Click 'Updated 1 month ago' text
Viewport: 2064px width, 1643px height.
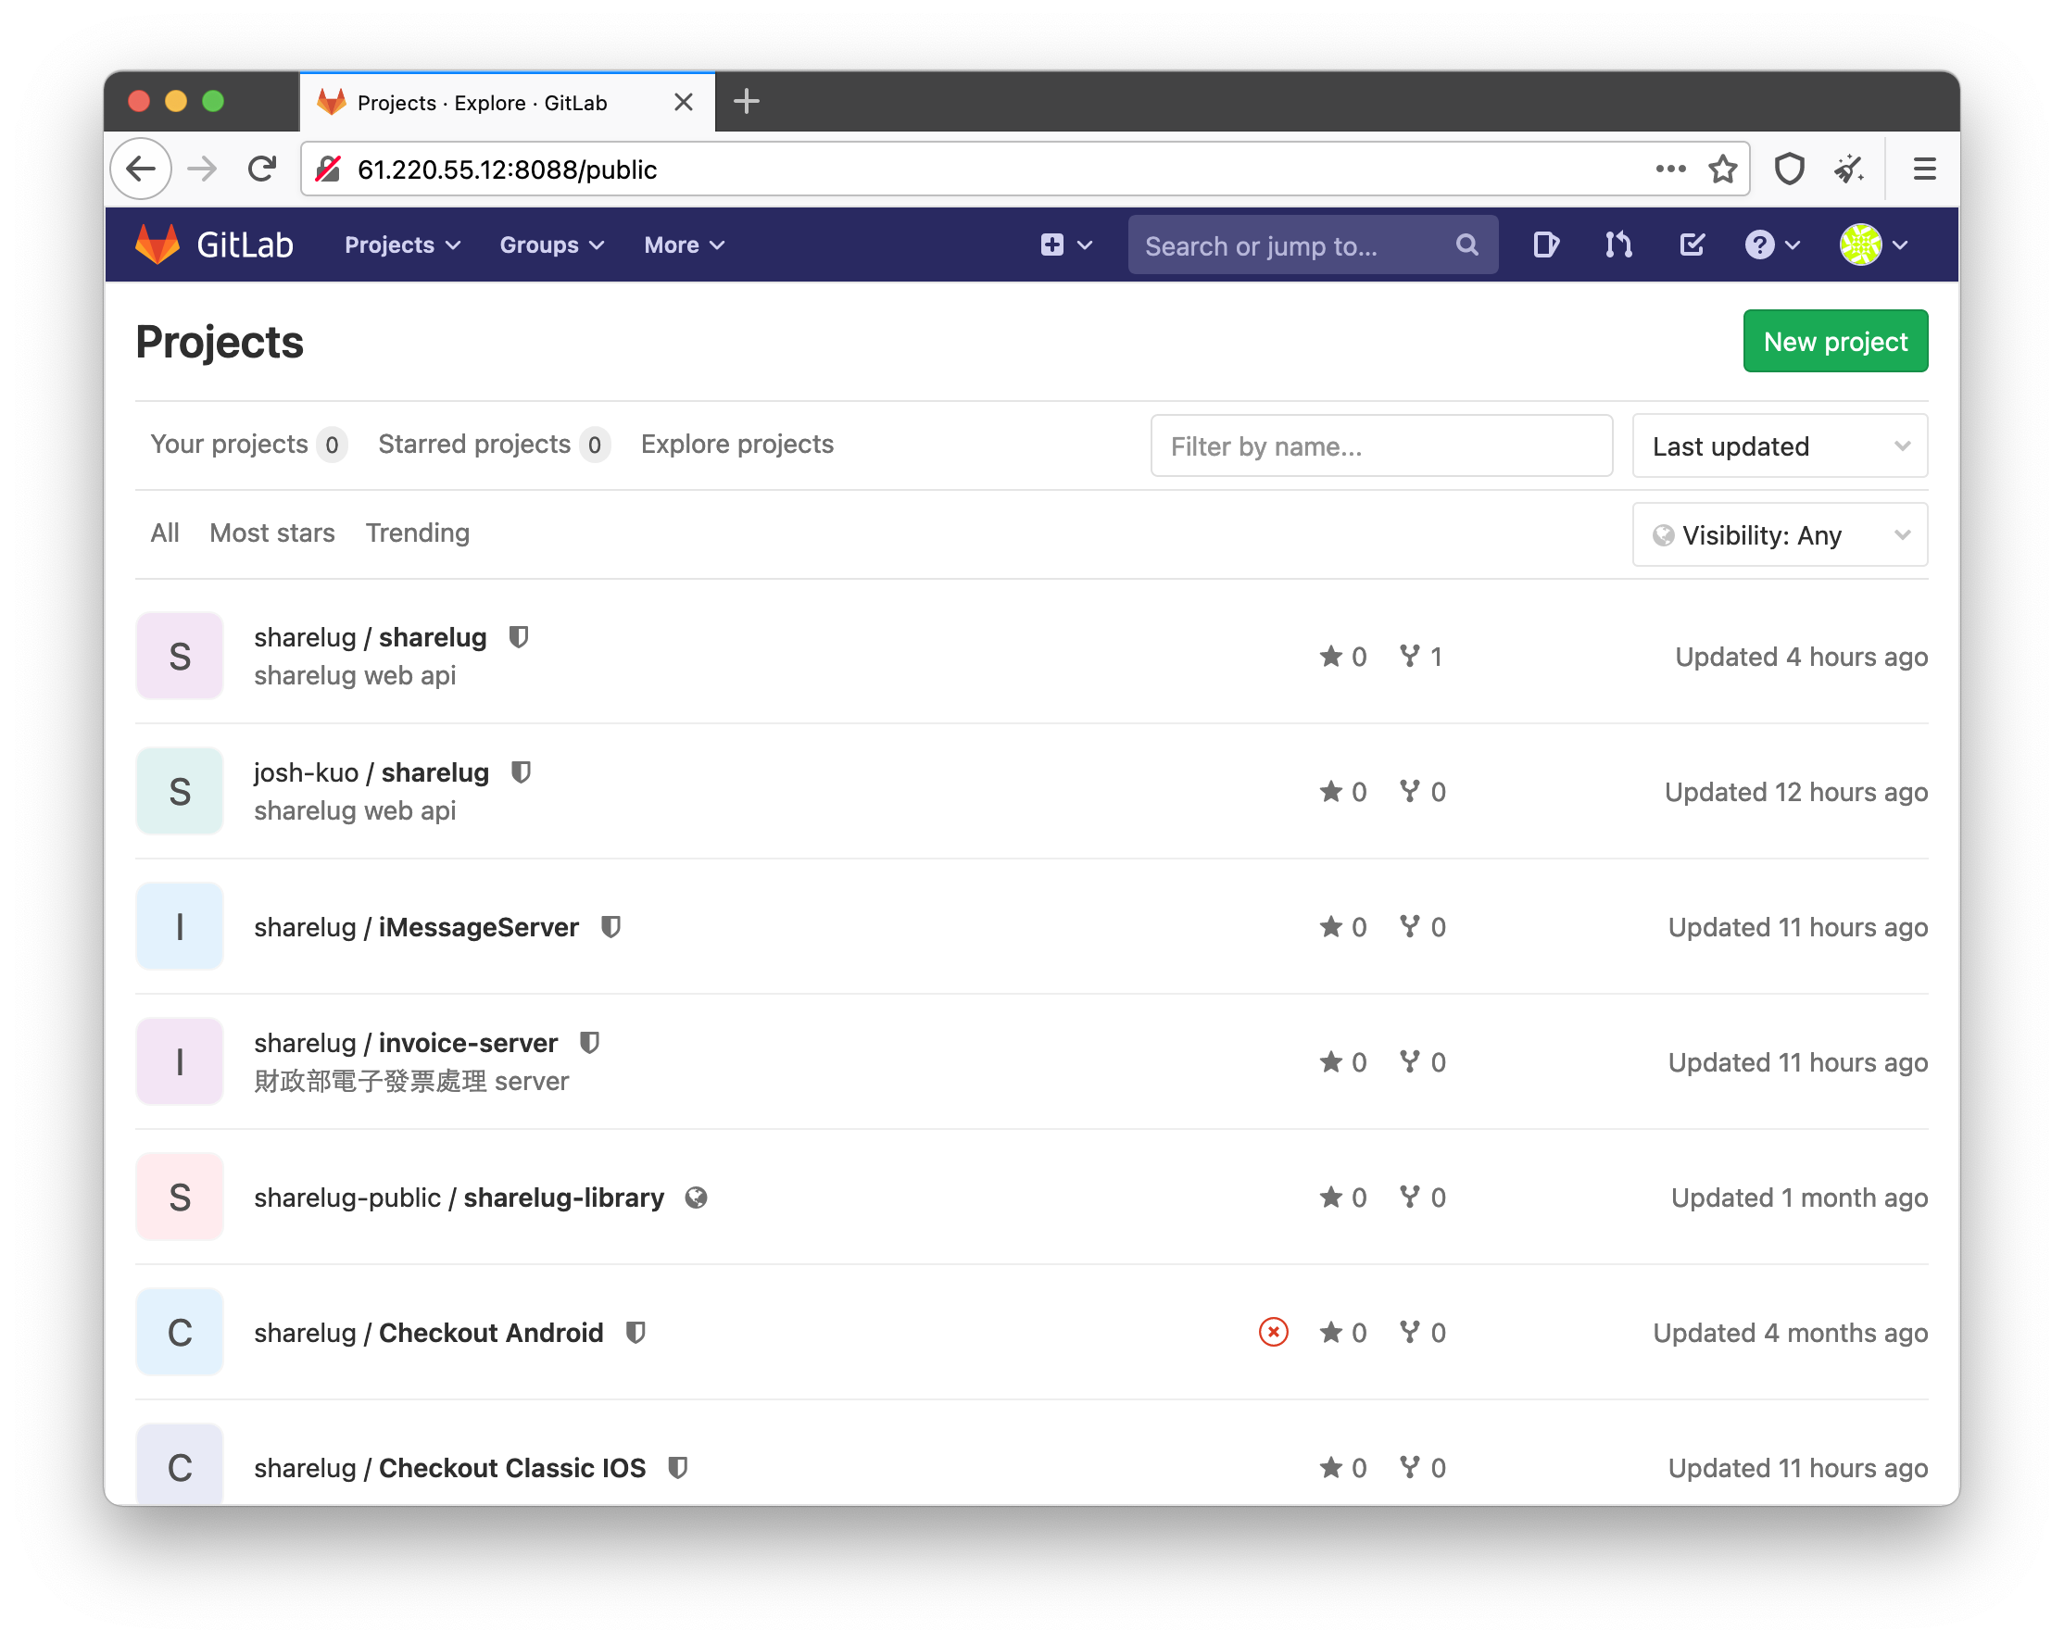coord(1800,1198)
